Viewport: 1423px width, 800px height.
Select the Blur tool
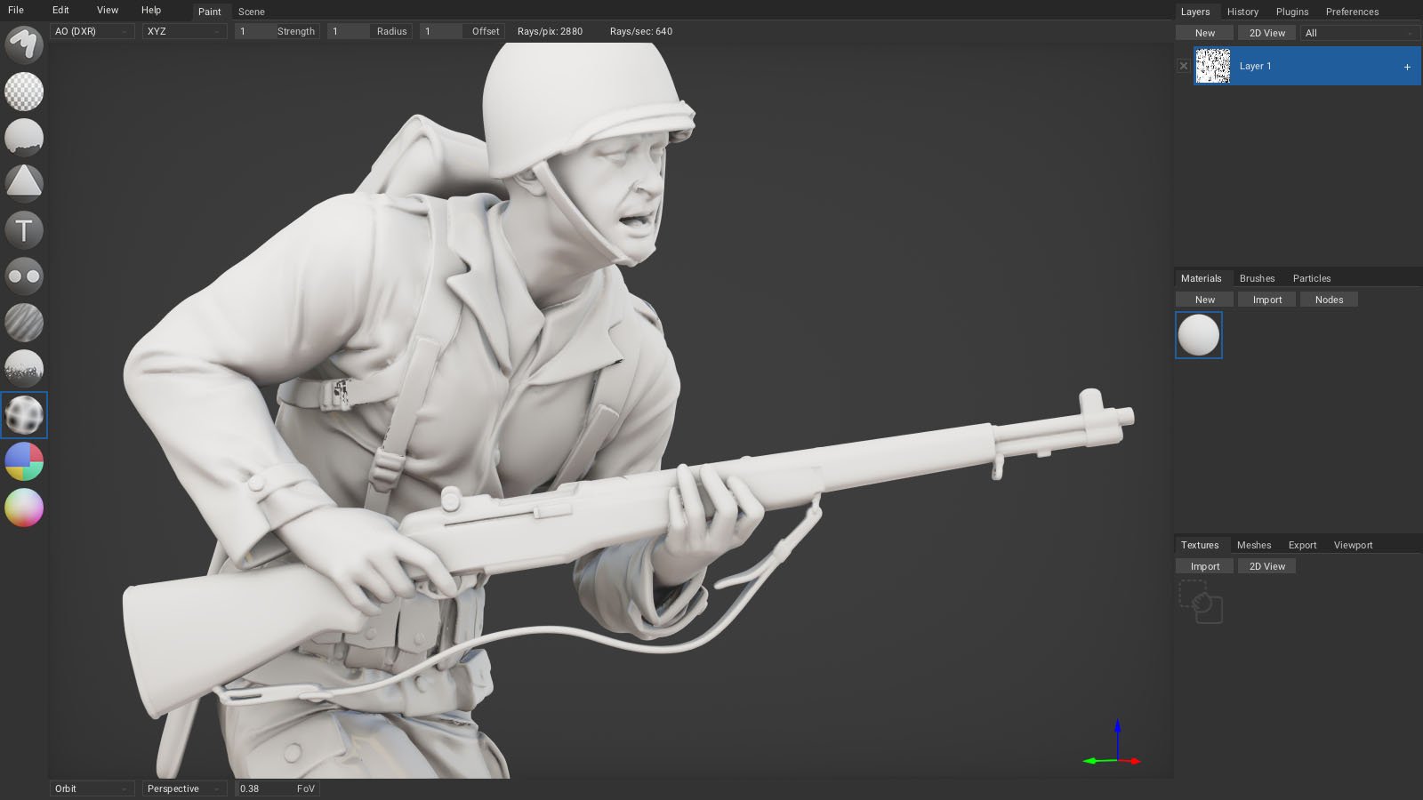[x=24, y=323]
